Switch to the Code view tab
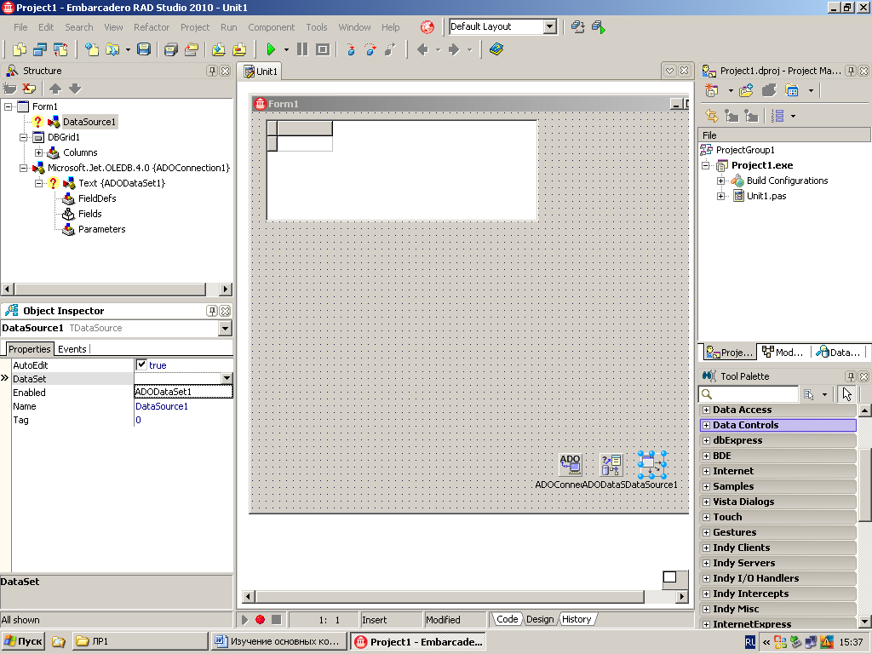Image resolution: width=872 pixels, height=654 pixels. [508, 619]
